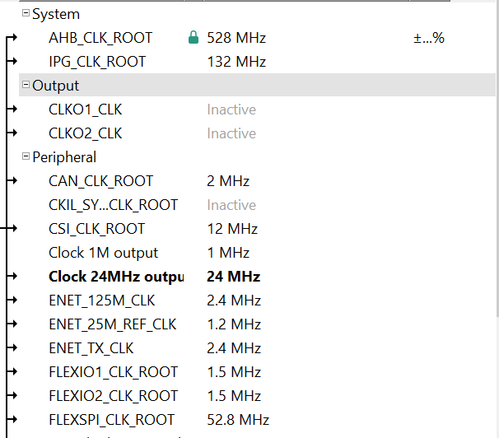Click the arrow beside Clock 24MHz output
Image resolution: width=499 pixels, height=438 pixels.
click(11, 277)
